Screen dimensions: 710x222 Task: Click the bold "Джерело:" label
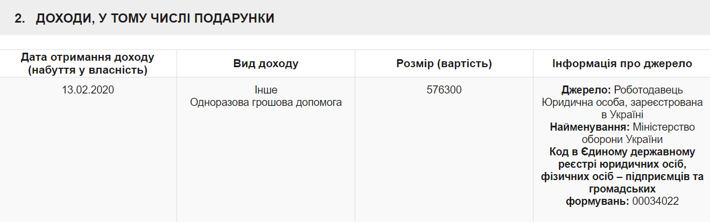coord(586,90)
